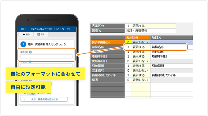Click the orange 表示区分 column header
The height and width of the screenshot is (116, 208).
pos(137,38)
